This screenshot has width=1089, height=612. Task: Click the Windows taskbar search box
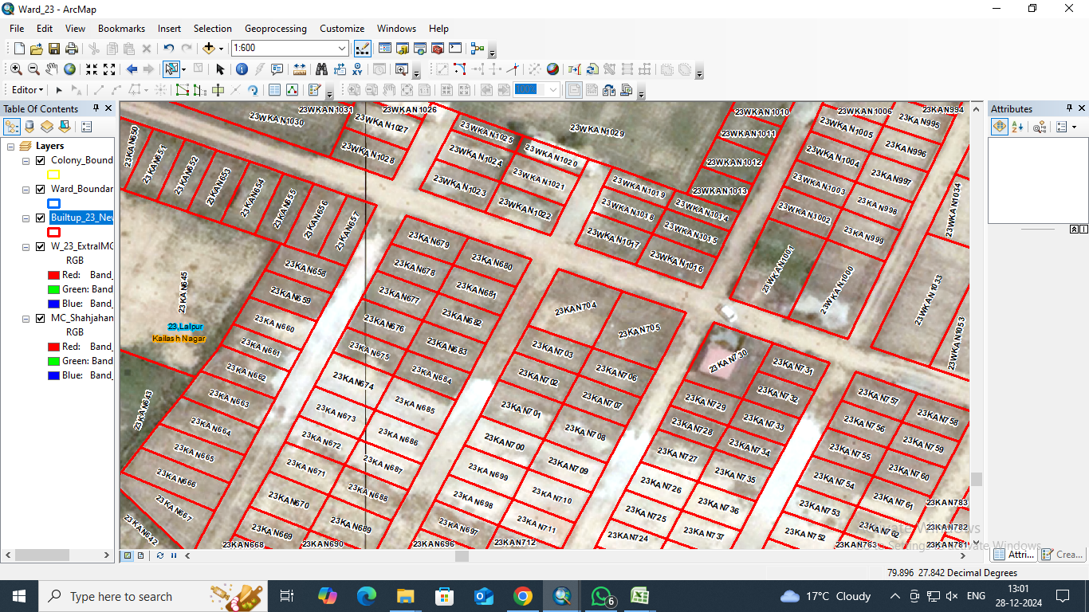120,596
